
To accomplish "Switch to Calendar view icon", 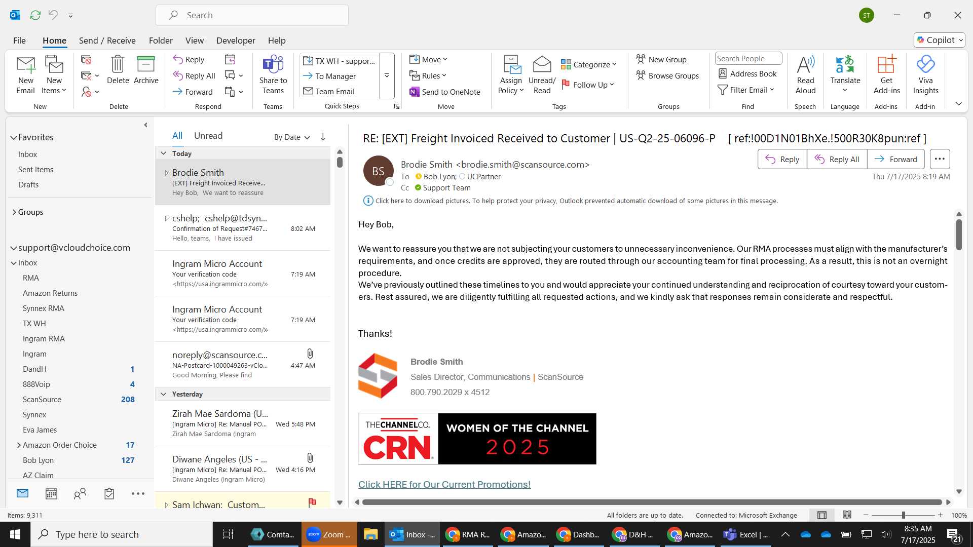I will [x=51, y=493].
